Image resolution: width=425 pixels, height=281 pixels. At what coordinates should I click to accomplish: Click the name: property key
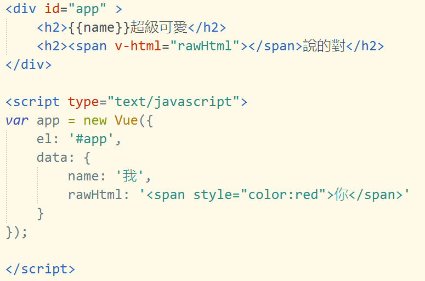click(x=87, y=177)
